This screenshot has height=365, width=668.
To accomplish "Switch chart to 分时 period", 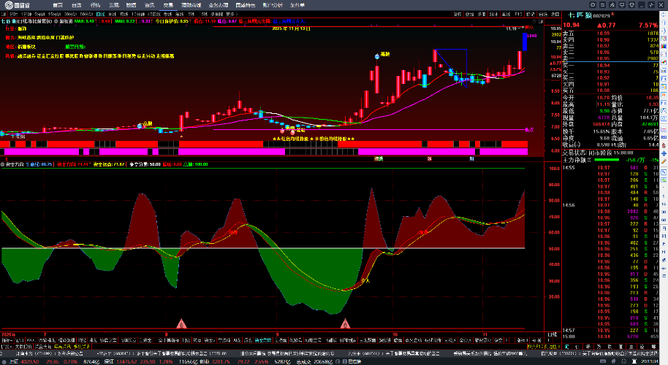I will (13, 14).
